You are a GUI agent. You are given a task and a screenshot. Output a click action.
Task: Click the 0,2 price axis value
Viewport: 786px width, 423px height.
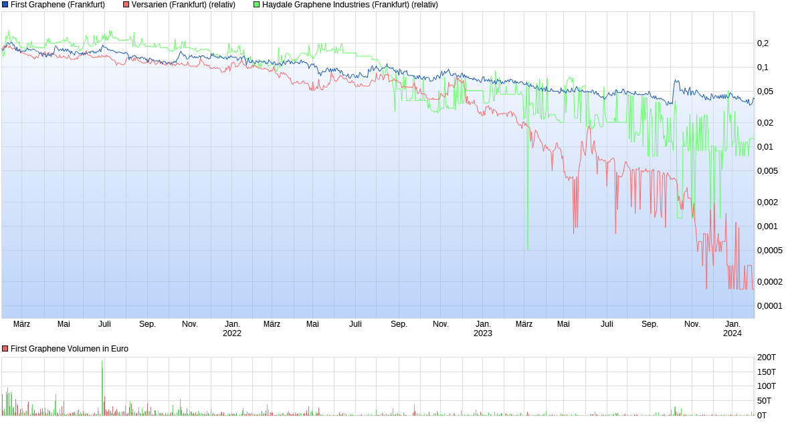pos(763,43)
